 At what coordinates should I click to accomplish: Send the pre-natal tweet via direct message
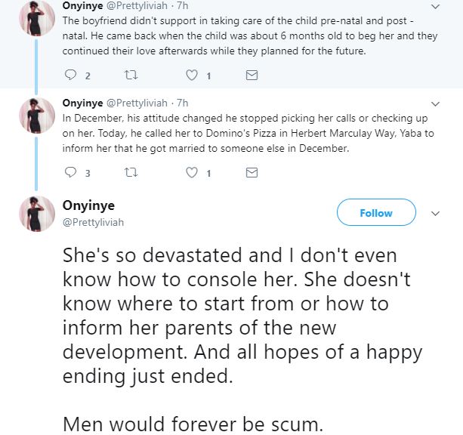pos(253,76)
